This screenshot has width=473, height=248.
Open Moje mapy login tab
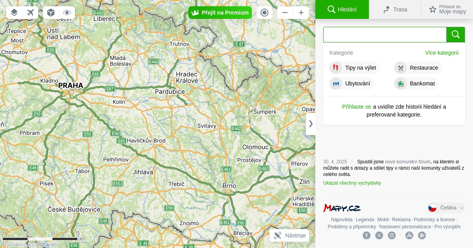(447, 9)
